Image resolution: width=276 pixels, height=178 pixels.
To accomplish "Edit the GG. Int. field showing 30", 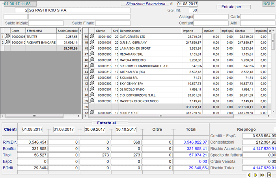I will [193, 10].
